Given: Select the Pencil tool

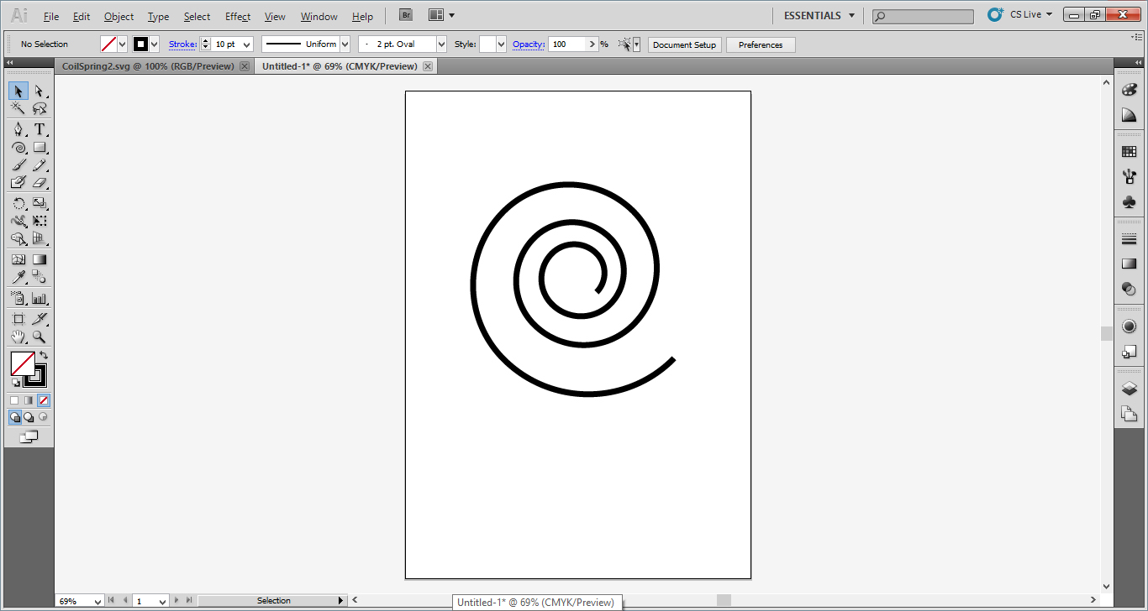Looking at the screenshot, I should tap(39, 164).
